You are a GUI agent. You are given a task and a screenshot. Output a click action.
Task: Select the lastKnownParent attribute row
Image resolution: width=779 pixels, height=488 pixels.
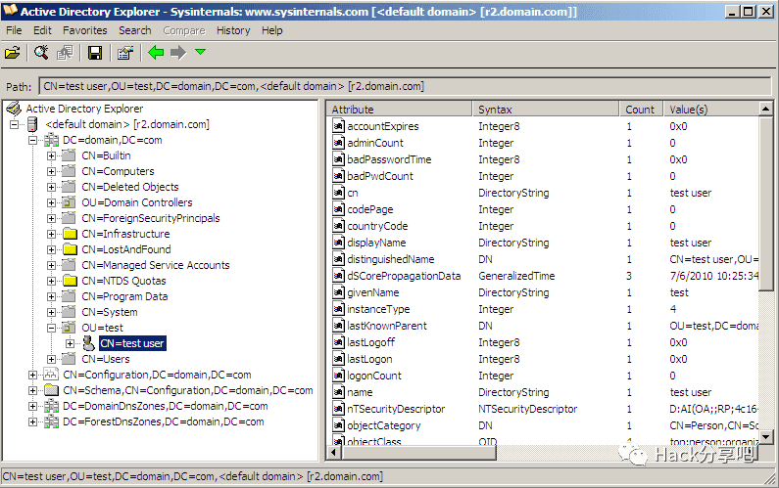click(543, 326)
